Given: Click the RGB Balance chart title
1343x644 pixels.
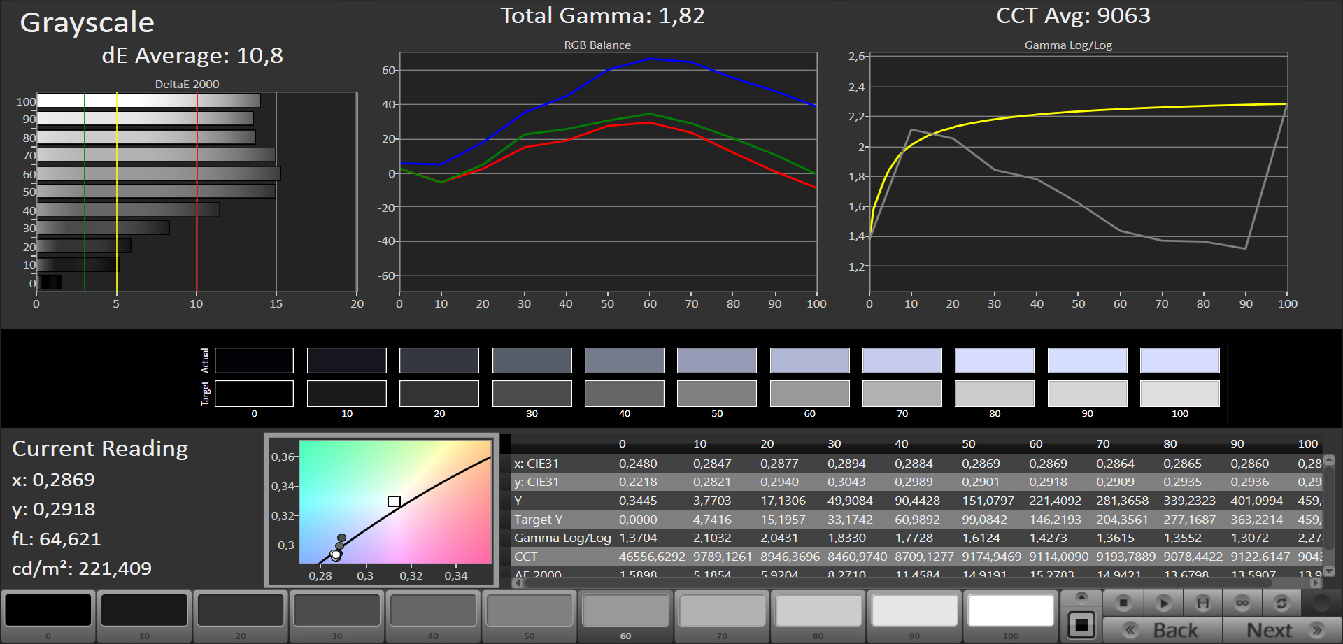Looking at the screenshot, I should click(x=597, y=45).
